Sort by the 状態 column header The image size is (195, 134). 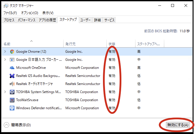(121, 44)
